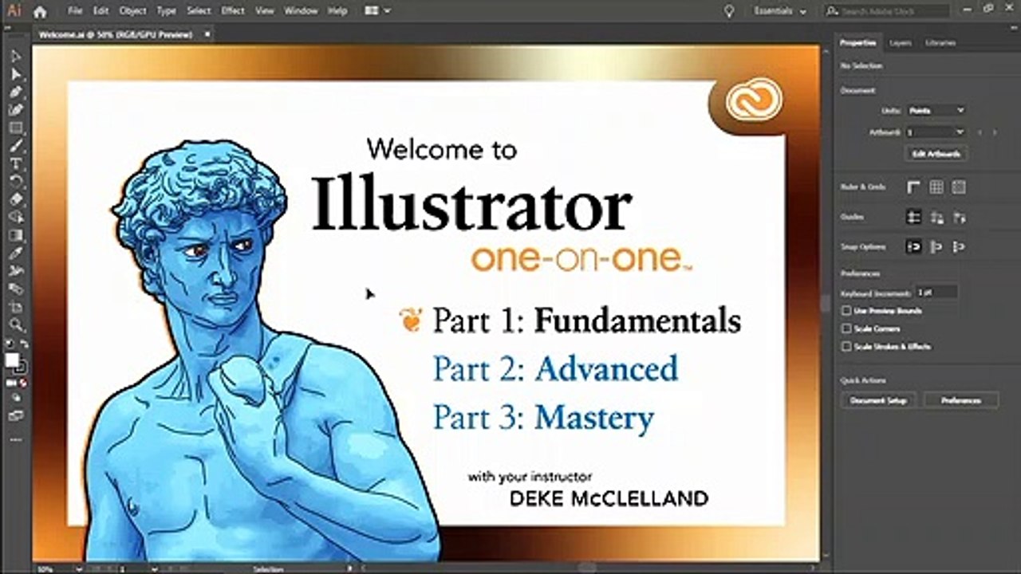This screenshot has width=1021, height=574.
Task: Close the Welcome.ai document tab
Action: 207,34
